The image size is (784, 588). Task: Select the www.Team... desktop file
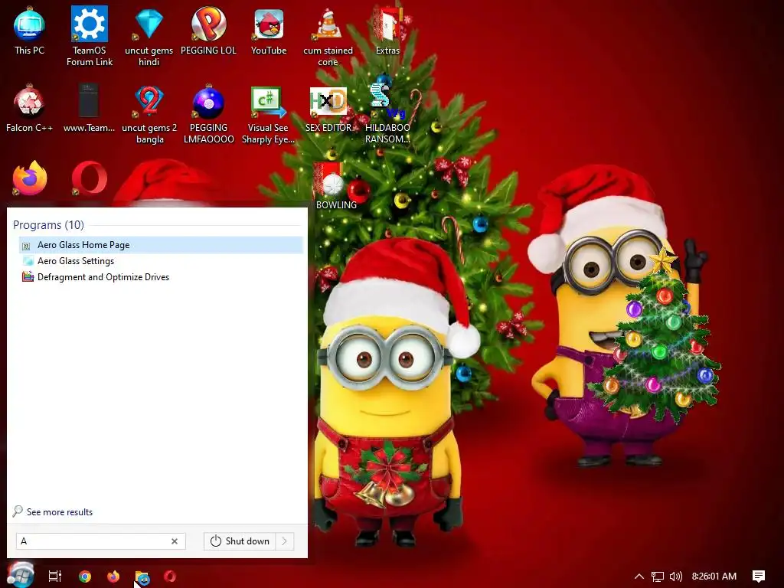[x=89, y=109]
